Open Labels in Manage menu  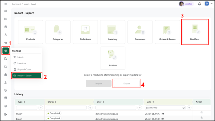click(27, 57)
